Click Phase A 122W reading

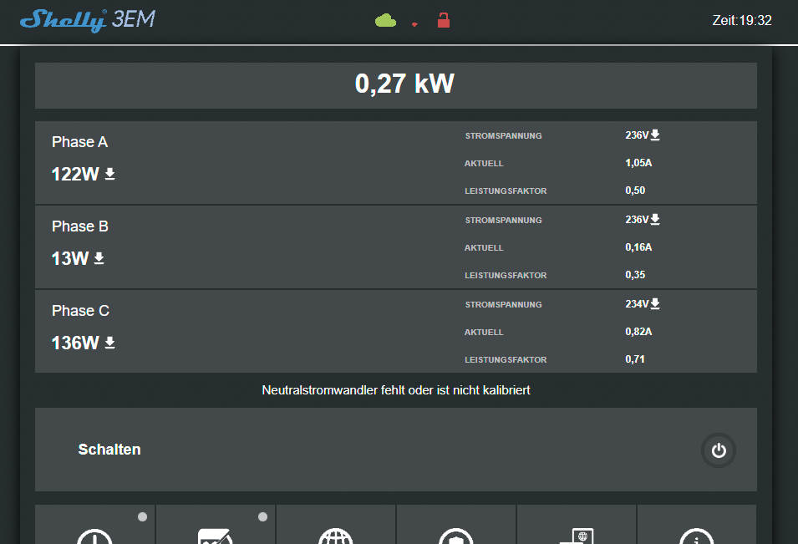75,174
